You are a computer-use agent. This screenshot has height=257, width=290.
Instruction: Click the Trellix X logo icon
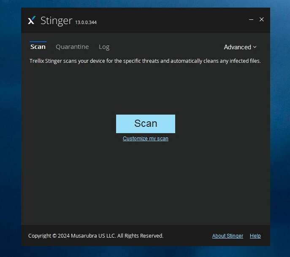[32, 20]
